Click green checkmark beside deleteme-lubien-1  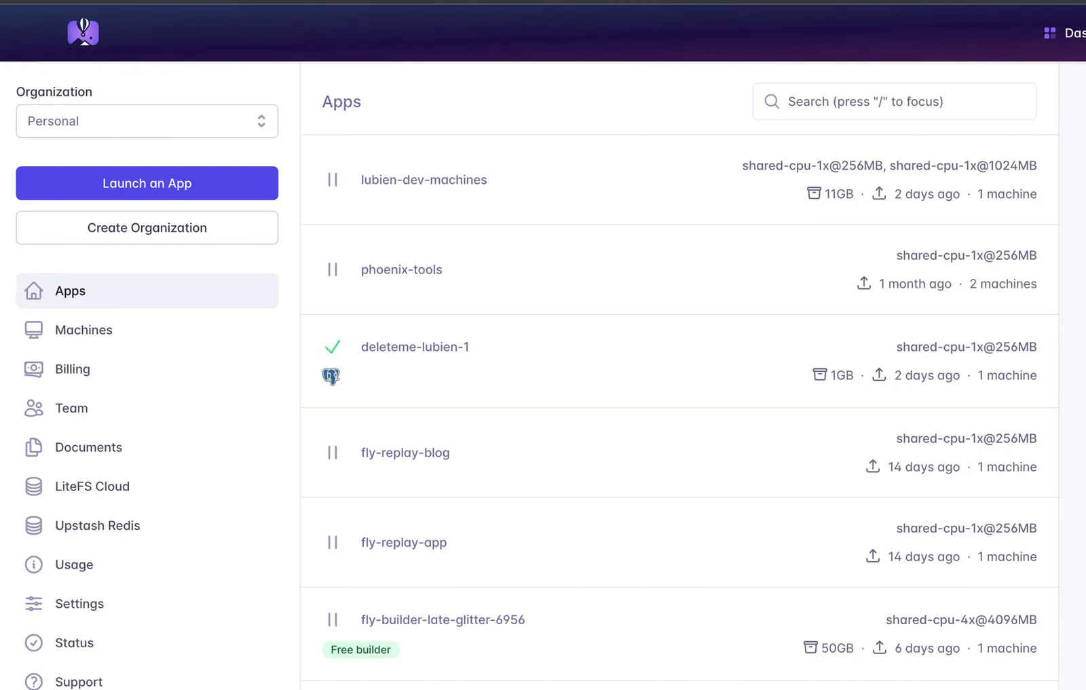click(333, 347)
